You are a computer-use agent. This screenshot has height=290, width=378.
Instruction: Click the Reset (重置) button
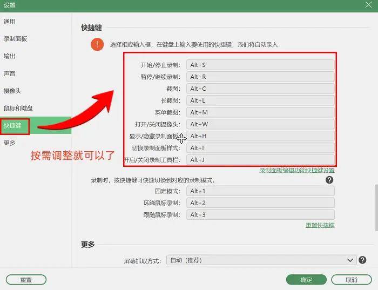[x=26, y=280]
